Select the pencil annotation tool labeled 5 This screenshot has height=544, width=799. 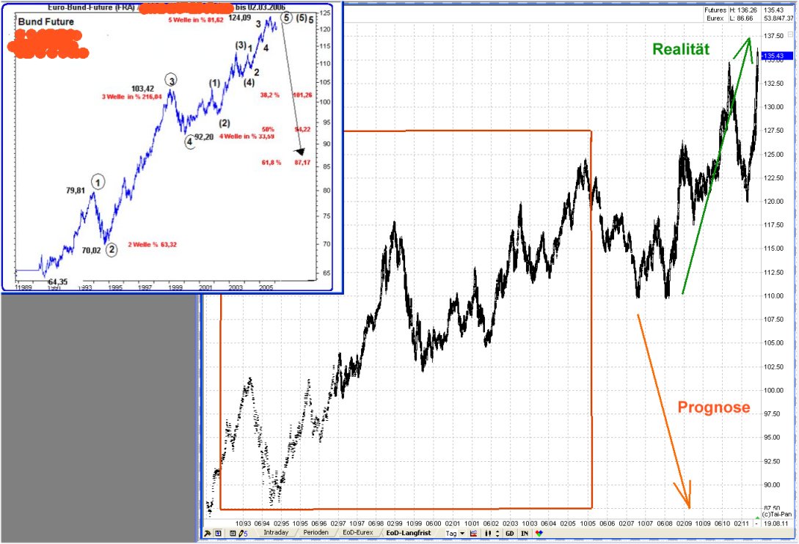click(x=242, y=532)
